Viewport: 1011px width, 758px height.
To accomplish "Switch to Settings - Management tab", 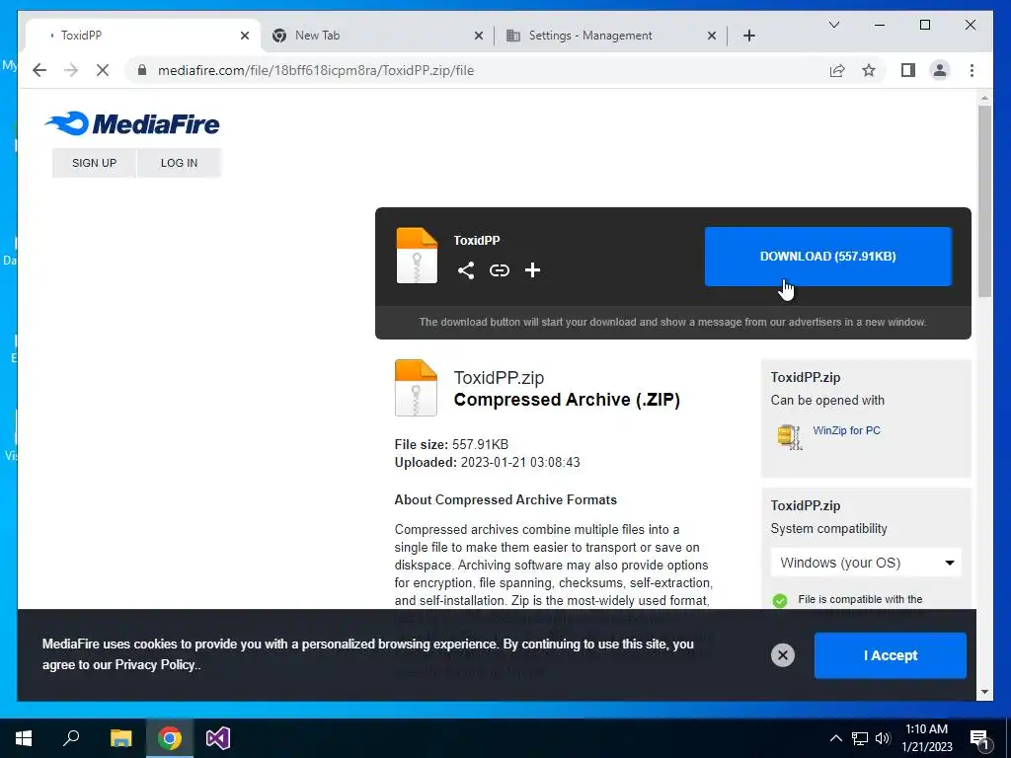I will coord(611,36).
